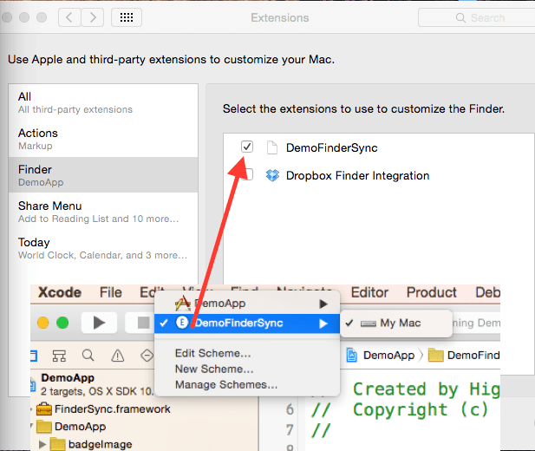Select the Actions Markup category
The width and height of the screenshot is (535, 451).
coord(103,139)
